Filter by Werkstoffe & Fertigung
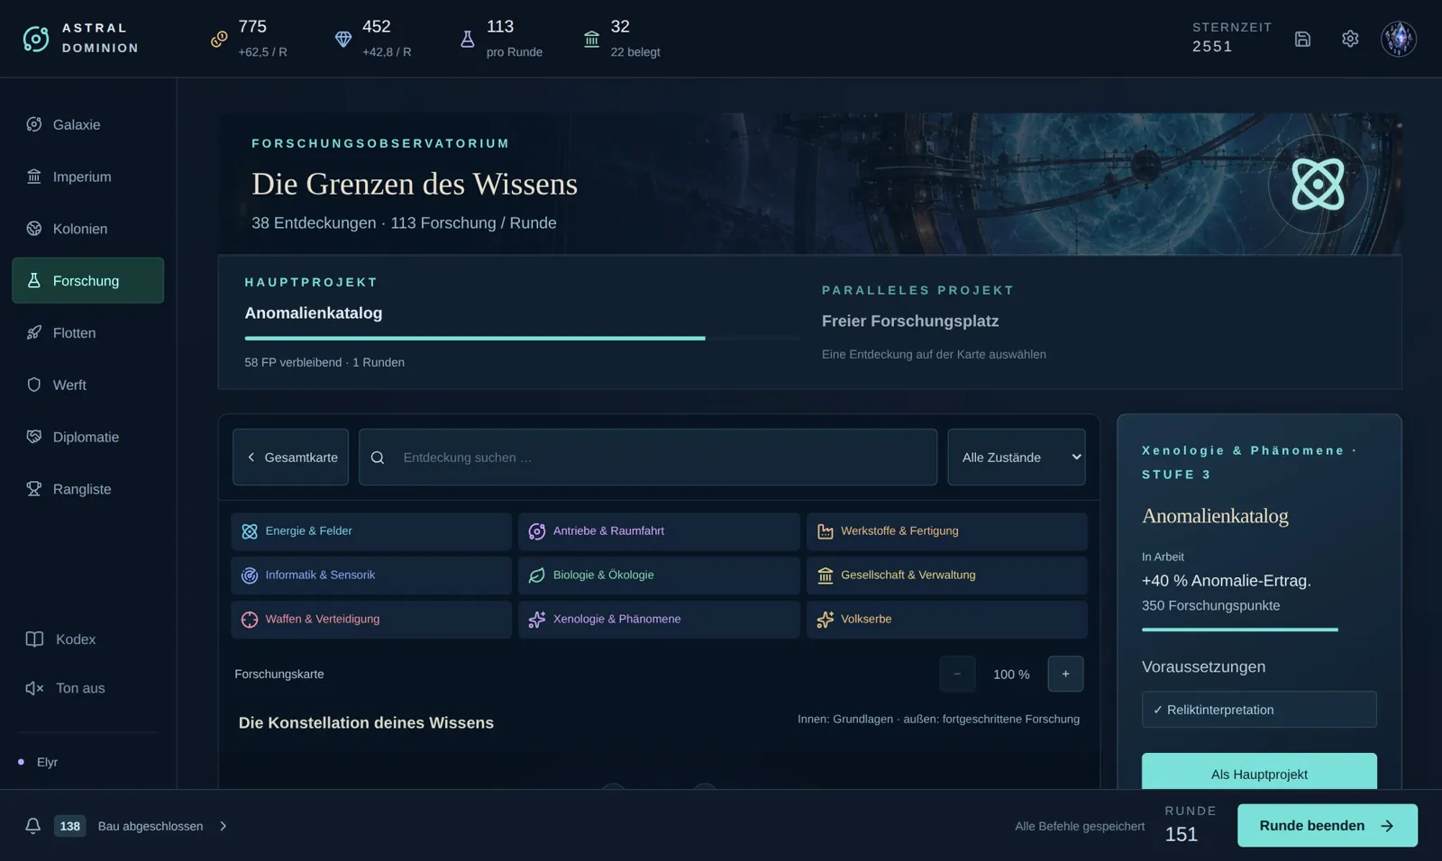This screenshot has height=861, width=1442. [946, 531]
